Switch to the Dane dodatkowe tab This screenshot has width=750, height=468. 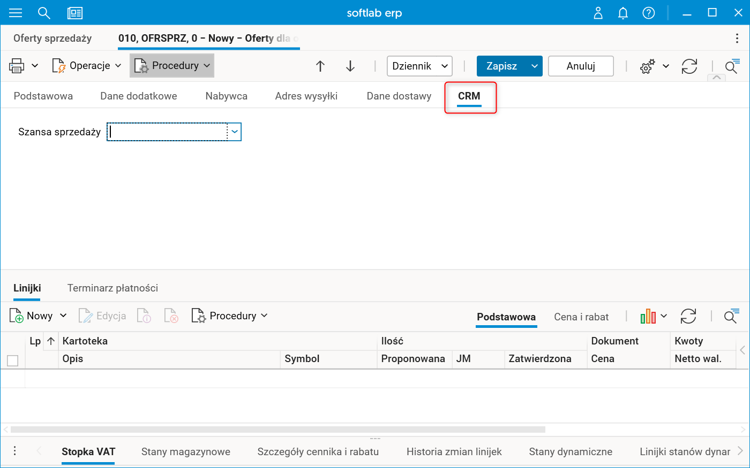(139, 96)
